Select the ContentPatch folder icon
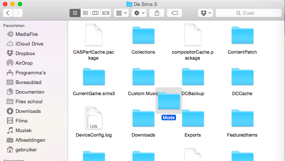The image size is (285, 161). click(x=242, y=35)
